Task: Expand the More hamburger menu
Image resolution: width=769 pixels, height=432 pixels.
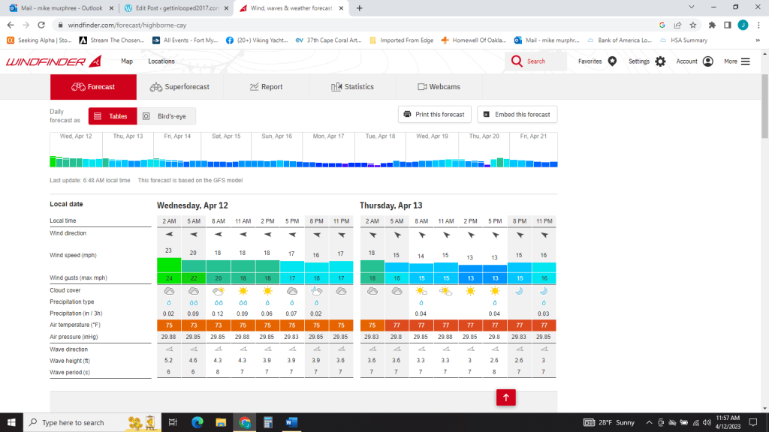Action: (745, 61)
